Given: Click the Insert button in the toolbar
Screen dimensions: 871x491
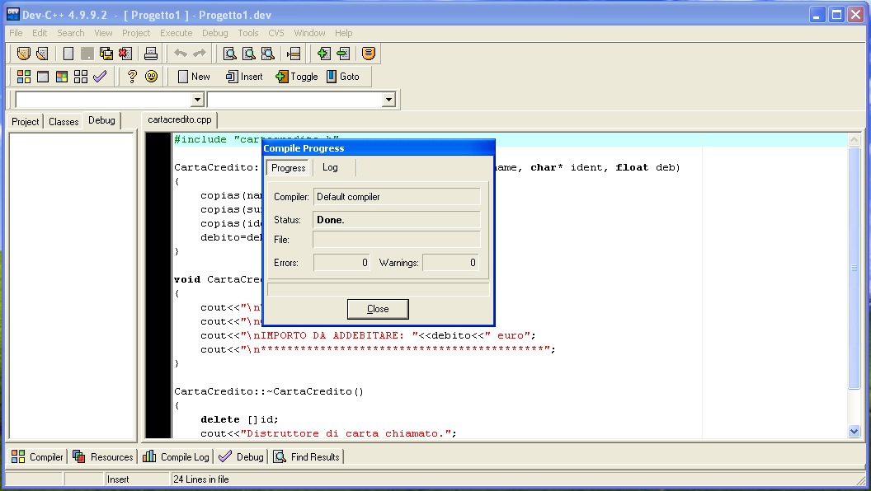Looking at the screenshot, I should tap(243, 77).
